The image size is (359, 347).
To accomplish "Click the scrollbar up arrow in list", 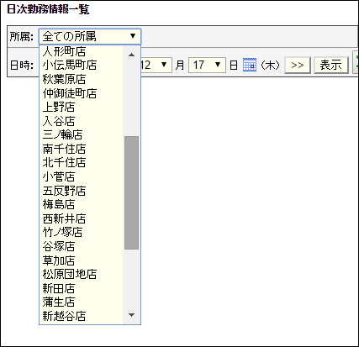I will pos(131,55).
